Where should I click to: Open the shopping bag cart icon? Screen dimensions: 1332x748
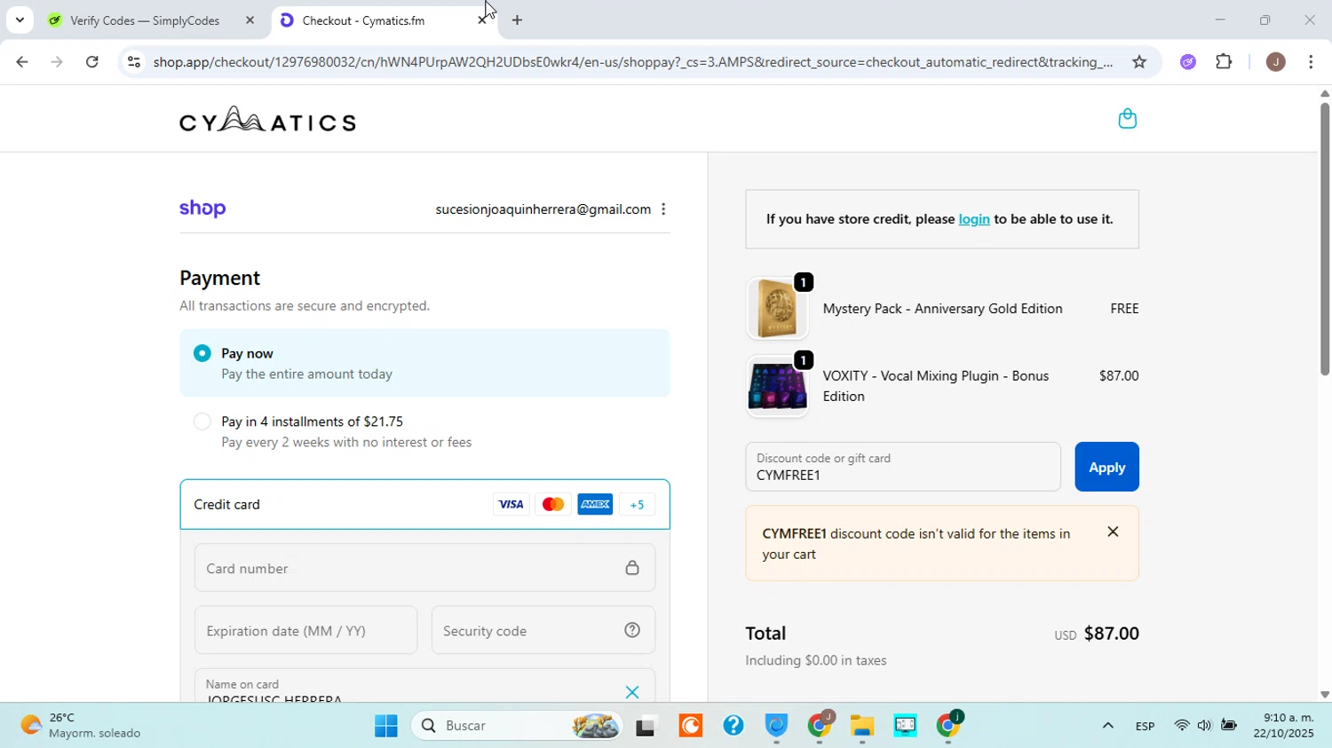tap(1127, 119)
